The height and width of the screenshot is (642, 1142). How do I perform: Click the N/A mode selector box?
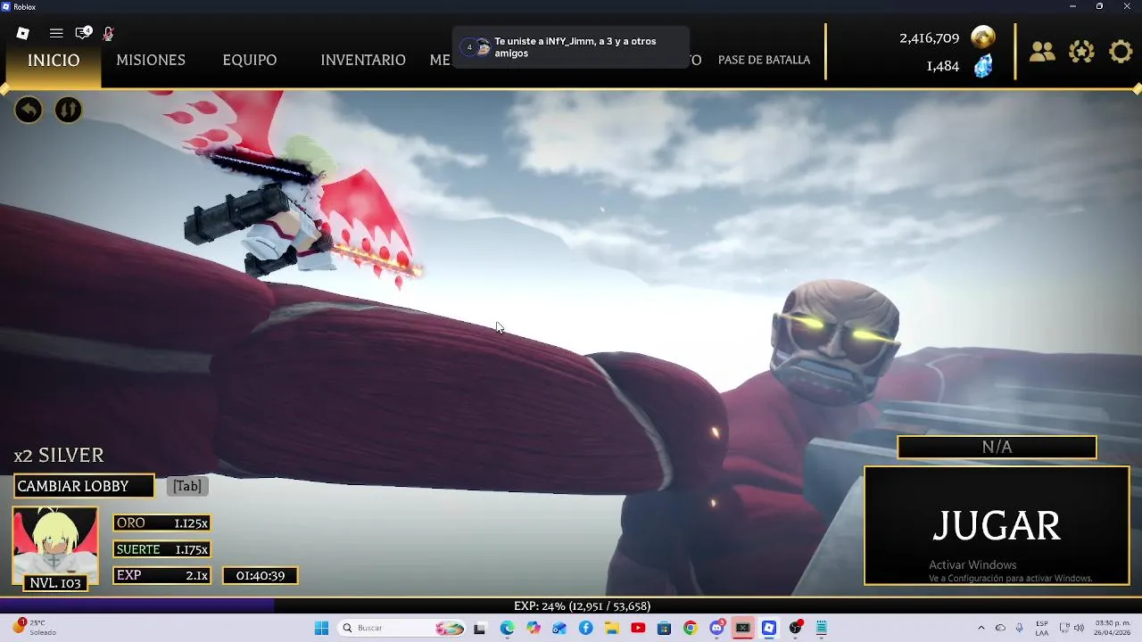click(997, 447)
